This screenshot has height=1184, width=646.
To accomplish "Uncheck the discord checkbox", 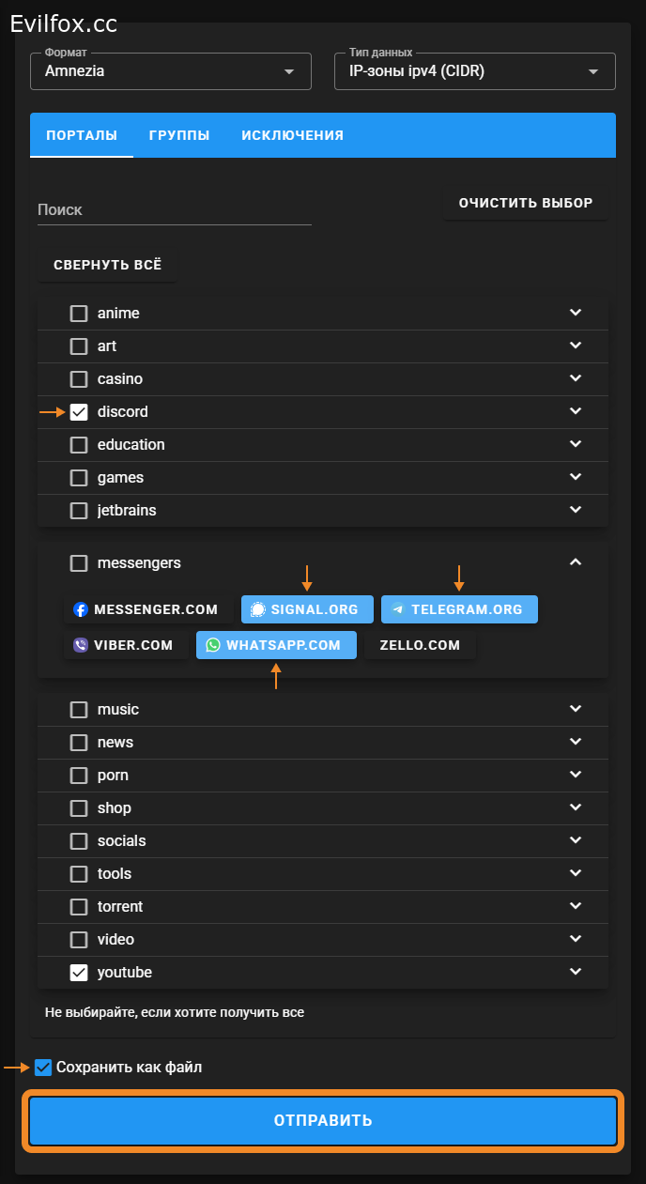I will pyautogui.click(x=79, y=412).
